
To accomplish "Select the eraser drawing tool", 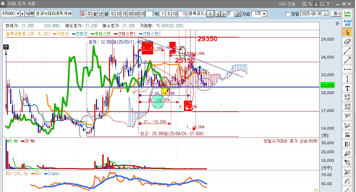I will 347,42.
